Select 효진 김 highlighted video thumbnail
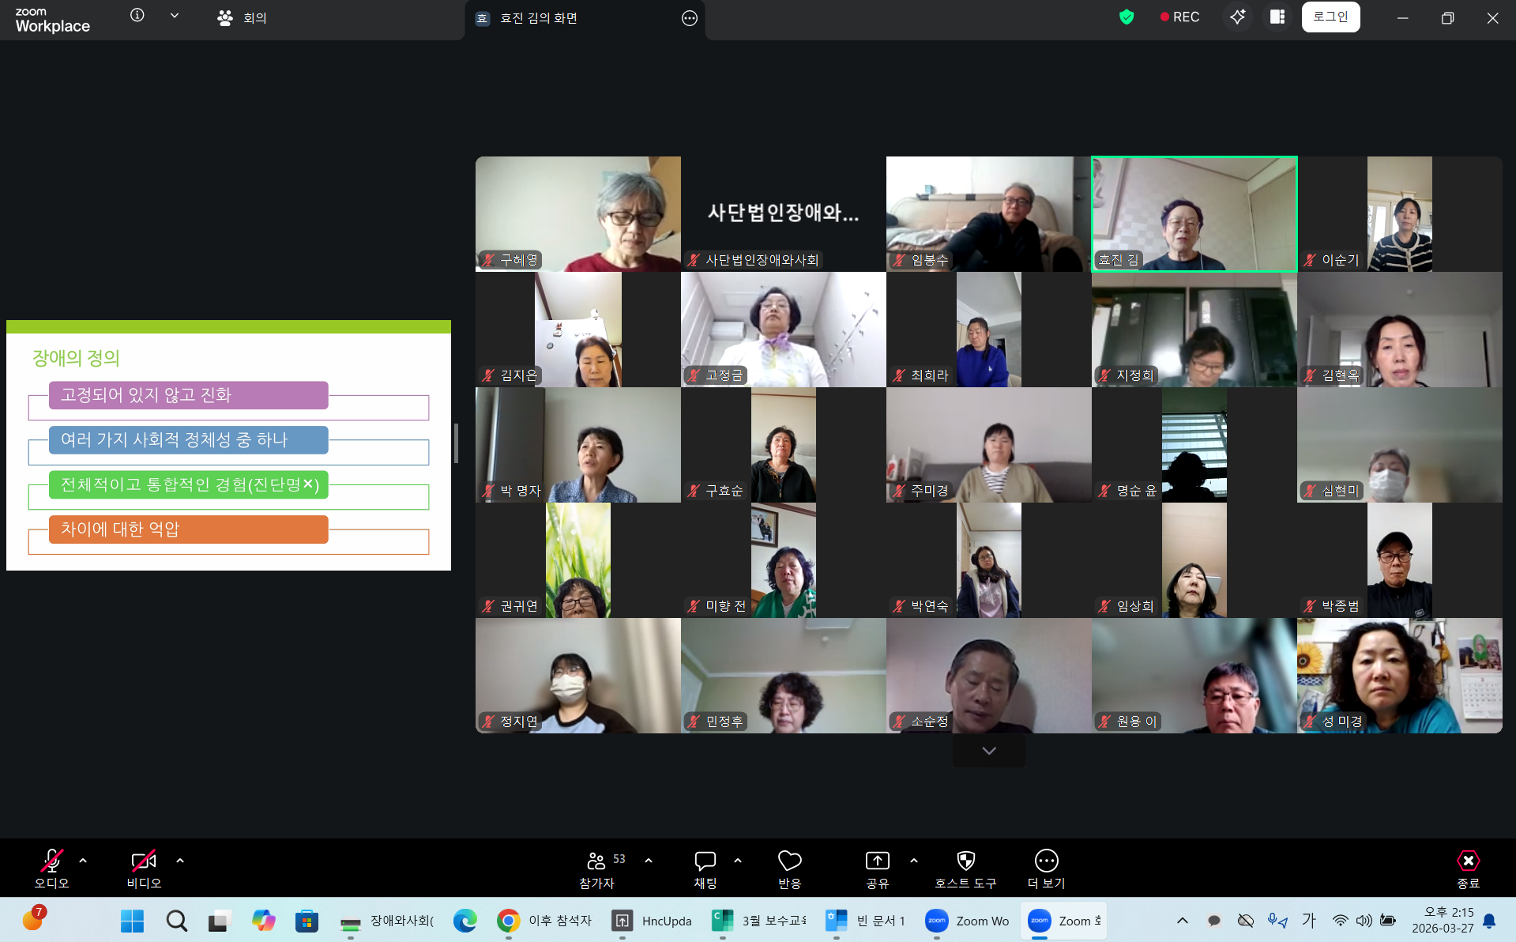The width and height of the screenshot is (1516, 942). (x=1194, y=214)
